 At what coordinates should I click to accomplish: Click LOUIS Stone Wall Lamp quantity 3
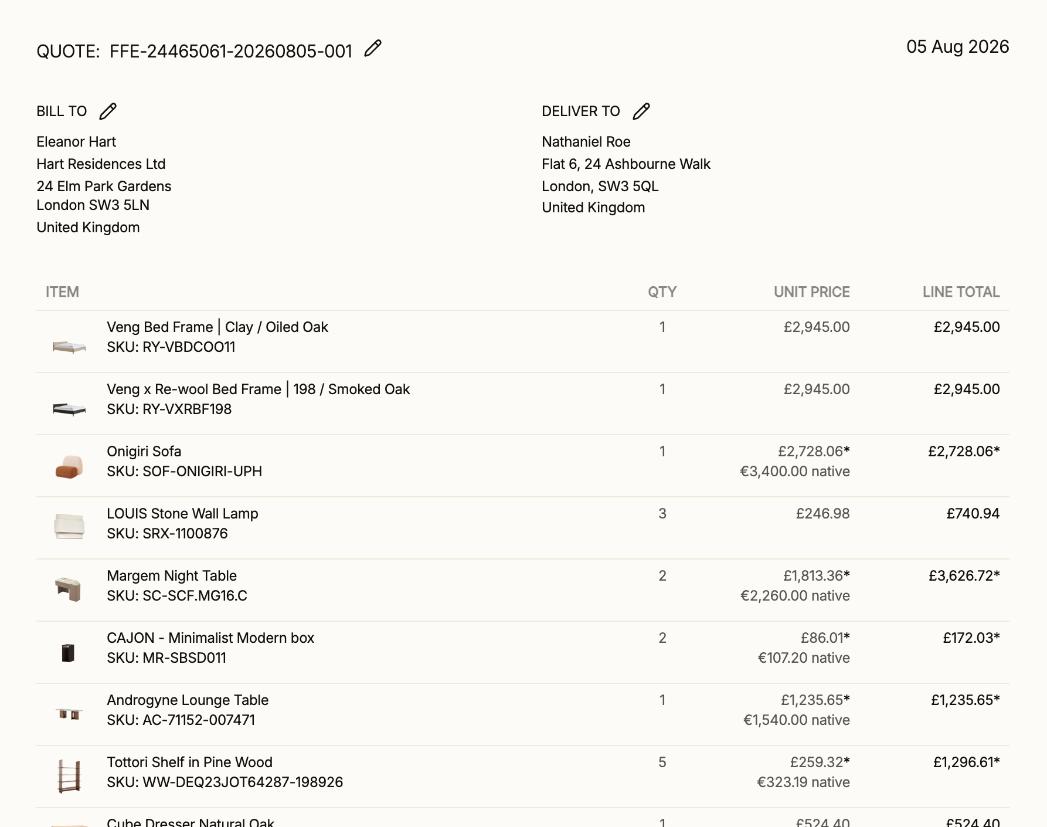662,514
